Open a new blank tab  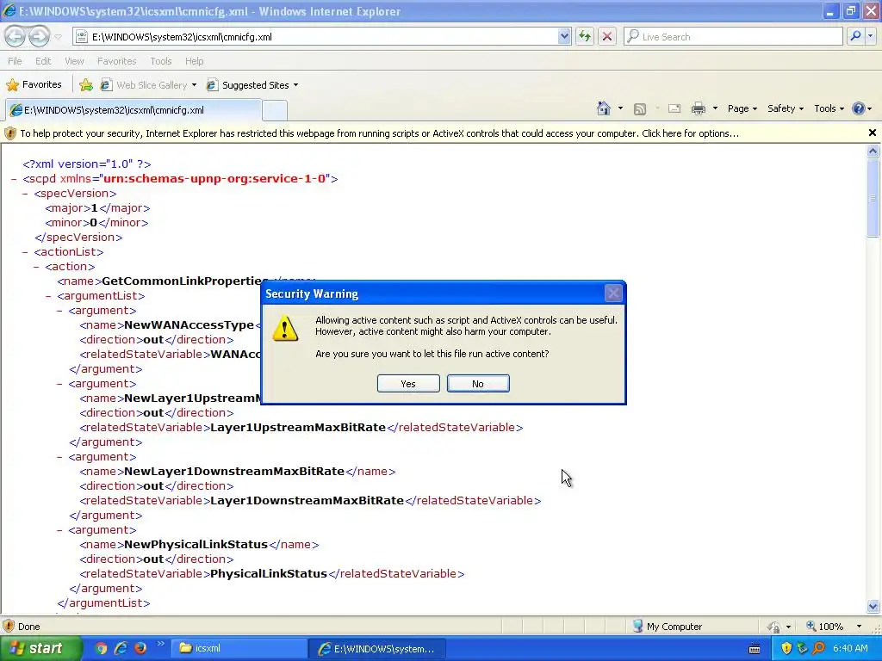point(275,110)
